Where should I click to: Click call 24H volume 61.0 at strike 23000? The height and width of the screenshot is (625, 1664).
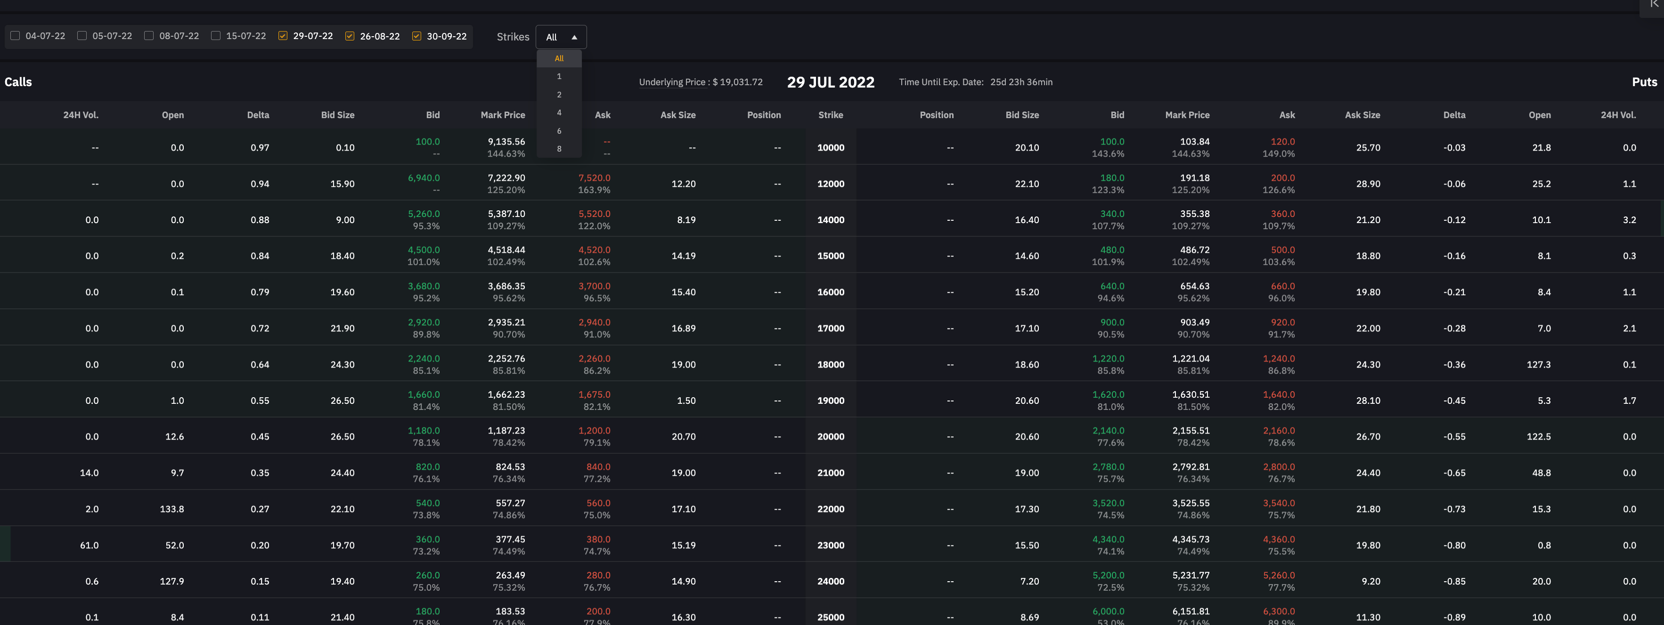(89, 545)
